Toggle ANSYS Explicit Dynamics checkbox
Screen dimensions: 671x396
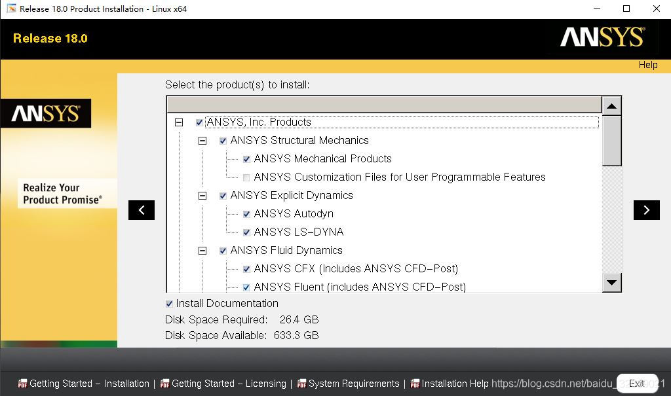click(223, 196)
